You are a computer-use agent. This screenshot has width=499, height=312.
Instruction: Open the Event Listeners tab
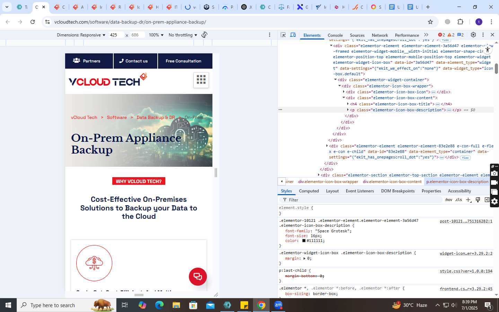pyautogui.click(x=360, y=191)
